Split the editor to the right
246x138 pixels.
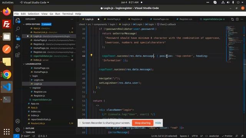tap(237, 19)
